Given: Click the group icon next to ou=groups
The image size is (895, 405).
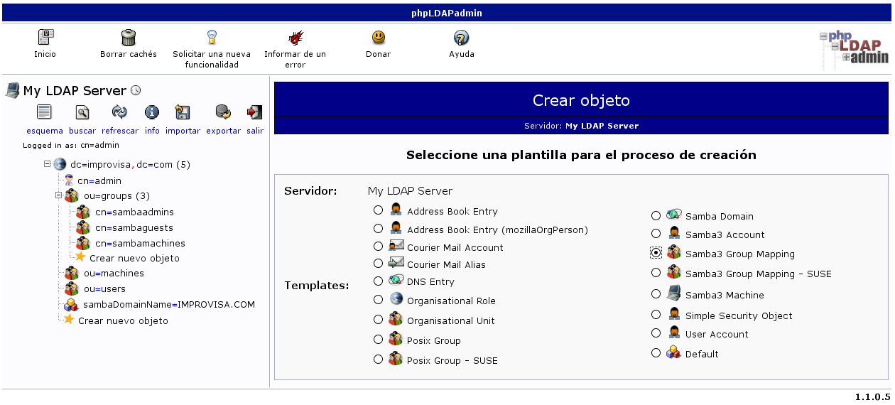Looking at the screenshot, I should (x=72, y=195).
